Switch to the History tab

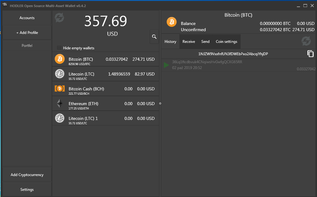pos(170,42)
